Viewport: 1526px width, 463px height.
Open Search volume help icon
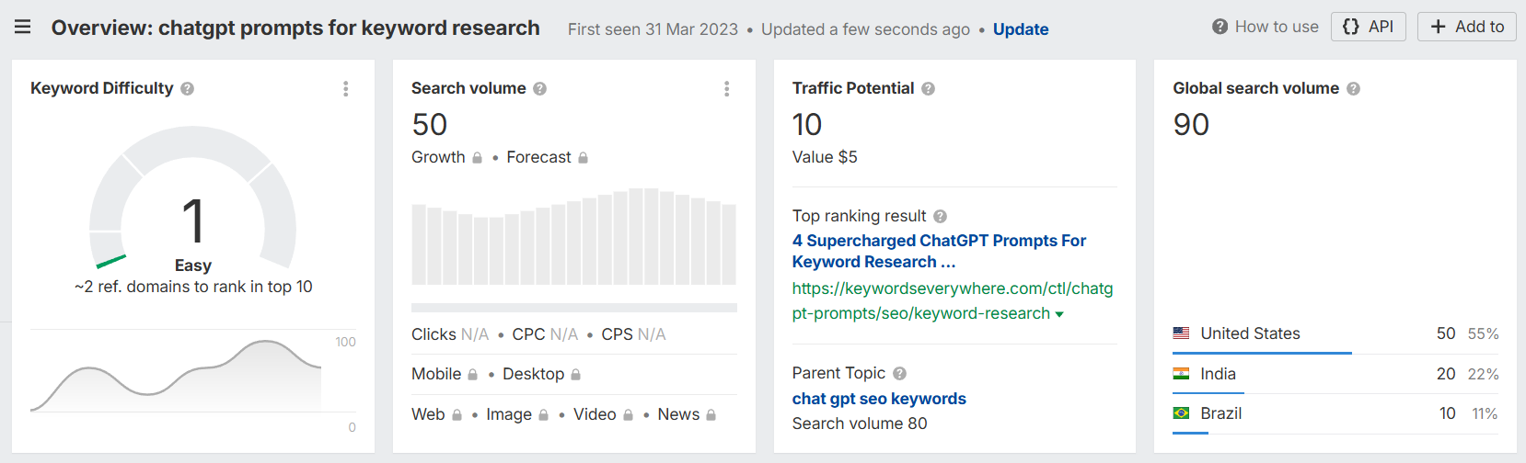pyautogui.click(x=540, y=89)
